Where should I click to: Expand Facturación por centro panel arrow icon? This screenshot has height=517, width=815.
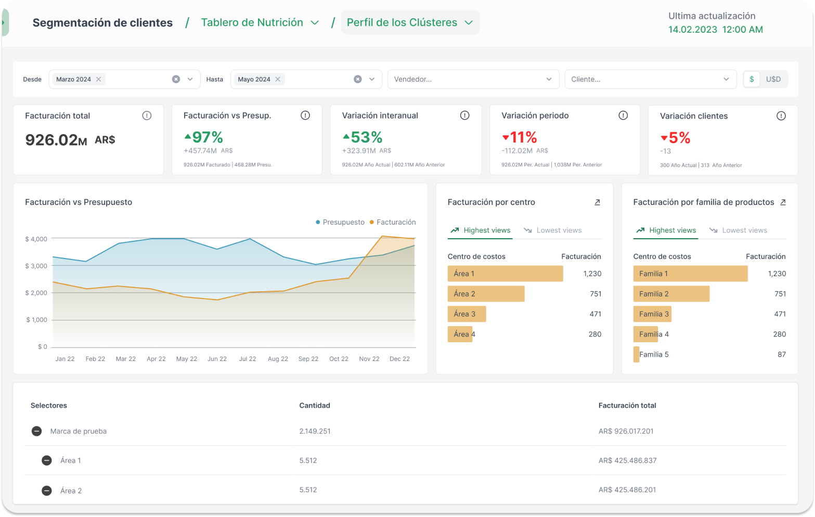click(x=597, y=202)
